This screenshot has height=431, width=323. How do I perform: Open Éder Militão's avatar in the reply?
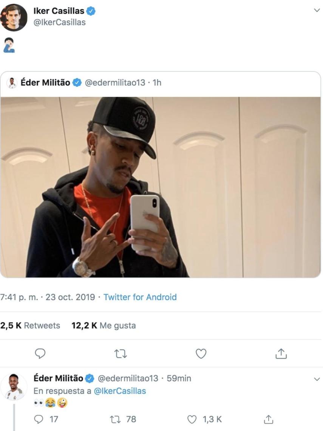click(14, 386)
